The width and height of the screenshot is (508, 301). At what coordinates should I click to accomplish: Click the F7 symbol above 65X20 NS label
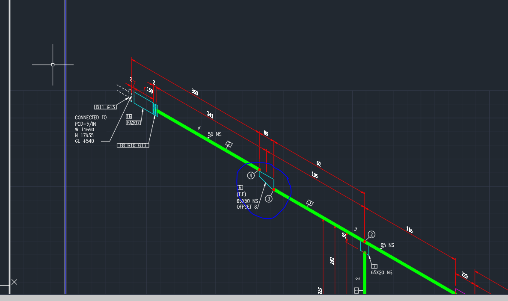pos(374,266)
